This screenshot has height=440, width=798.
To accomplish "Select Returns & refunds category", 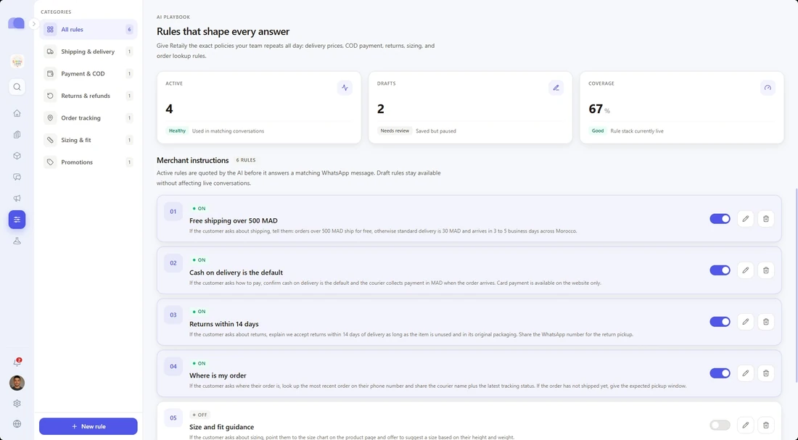I will click(x=89, y=96).
